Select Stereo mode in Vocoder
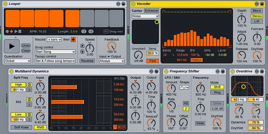The height and width of the screenshot is (134, 268). coord(257,16)
